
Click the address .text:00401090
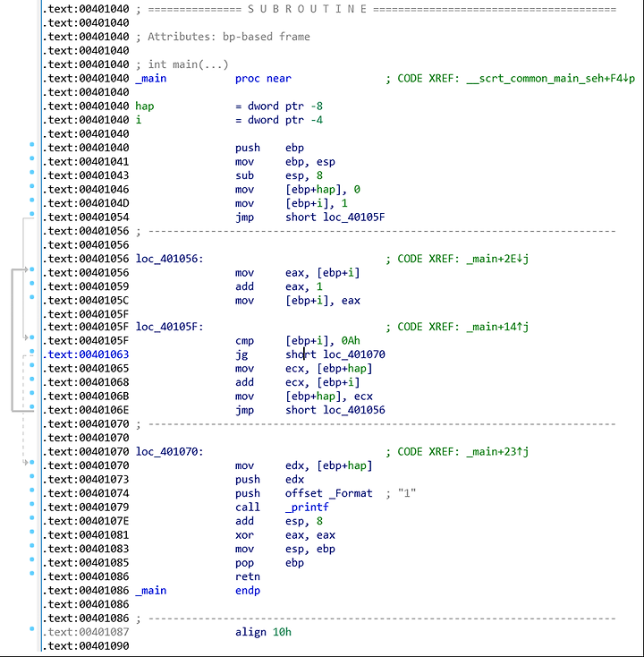click(86, 645)
